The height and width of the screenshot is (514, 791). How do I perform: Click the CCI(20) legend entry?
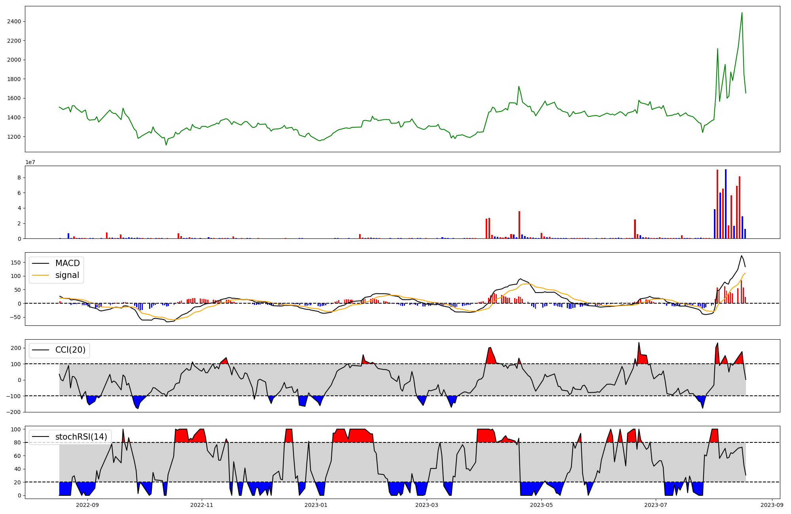70,350
